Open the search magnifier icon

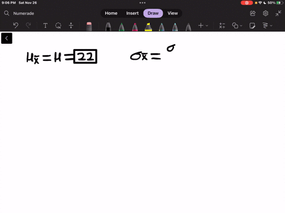tap(7, 13)
